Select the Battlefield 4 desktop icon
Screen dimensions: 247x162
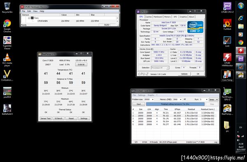7,109
